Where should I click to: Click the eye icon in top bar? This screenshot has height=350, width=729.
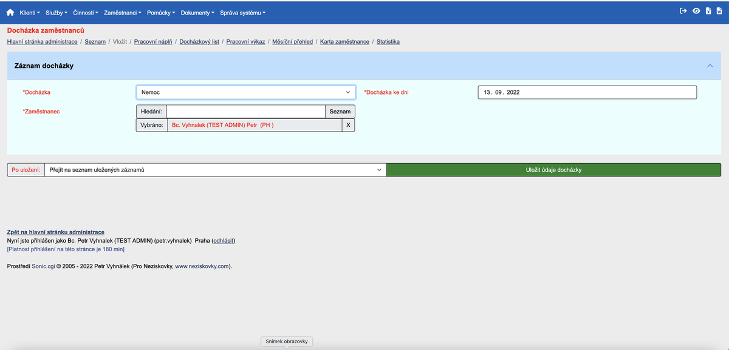coord(696,11)
